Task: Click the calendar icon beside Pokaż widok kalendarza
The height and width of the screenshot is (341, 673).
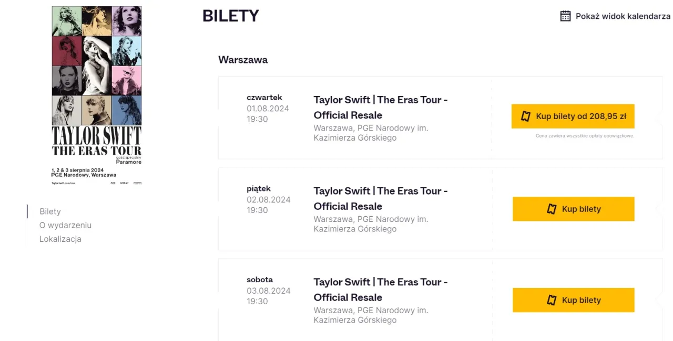Action: [565, 16]
